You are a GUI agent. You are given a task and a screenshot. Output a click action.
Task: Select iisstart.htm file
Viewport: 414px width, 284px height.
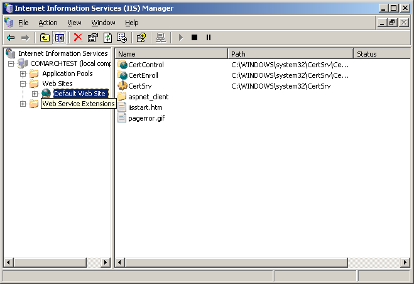(x=145, y=108)
